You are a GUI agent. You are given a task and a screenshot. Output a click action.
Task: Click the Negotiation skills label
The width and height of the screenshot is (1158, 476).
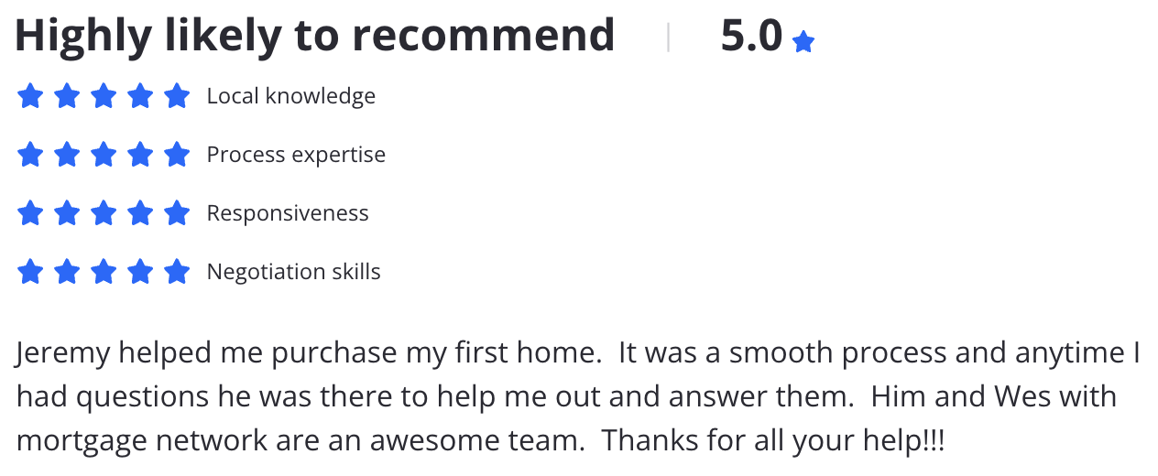[x=294, y=272]
